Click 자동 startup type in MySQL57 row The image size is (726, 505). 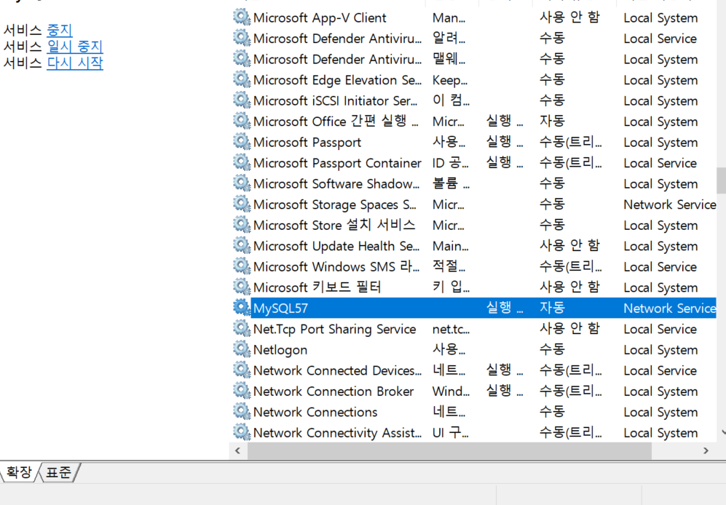(x=553, y=307)
